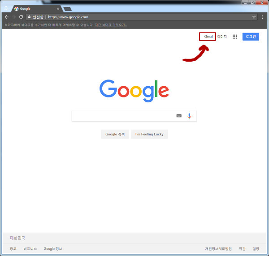Open the on-screen keyboard input tool
The image size is (269, 256).
click(179, 116)
